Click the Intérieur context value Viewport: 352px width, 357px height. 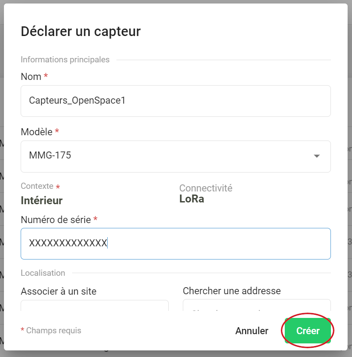(42, 201)
